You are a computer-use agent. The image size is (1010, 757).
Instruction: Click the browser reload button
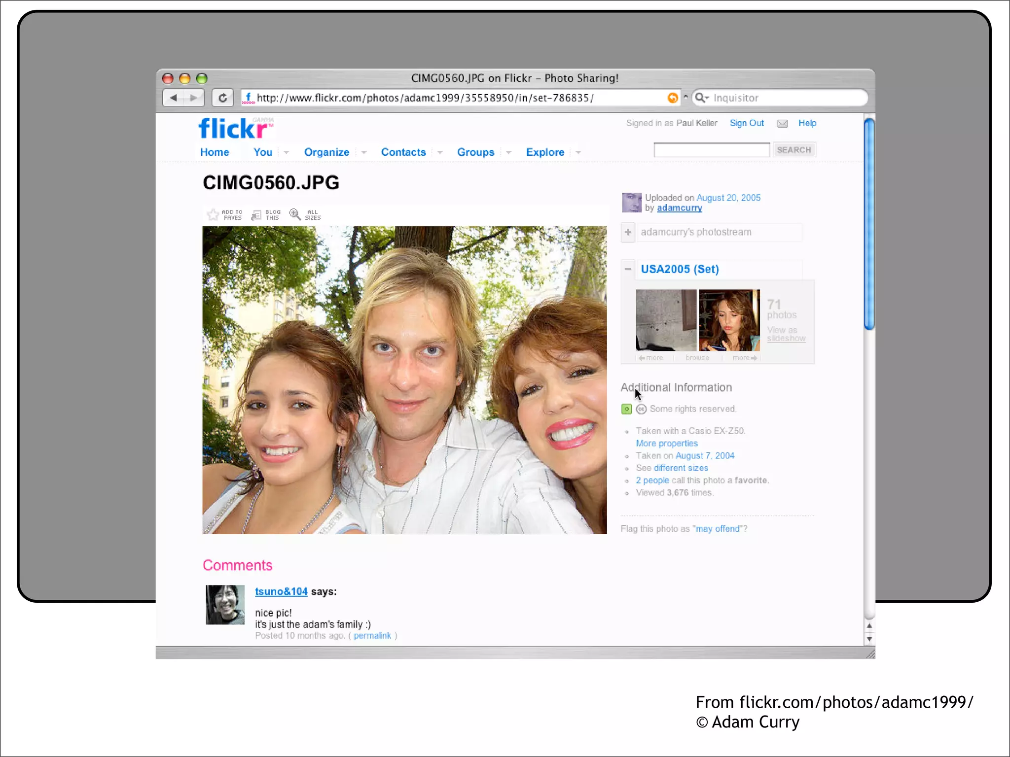tap(223, 98)
